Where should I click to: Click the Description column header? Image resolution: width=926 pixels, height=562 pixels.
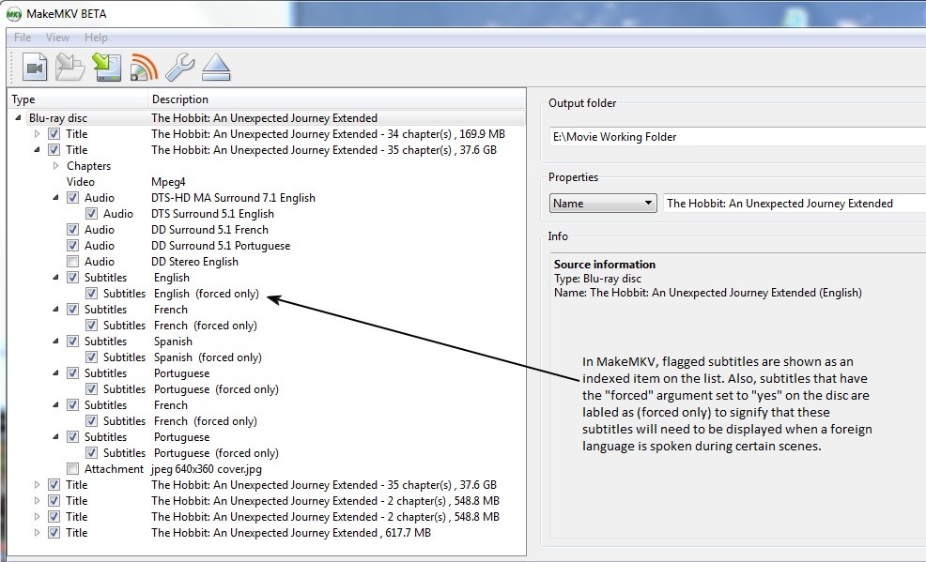click(x=336, y=99)
